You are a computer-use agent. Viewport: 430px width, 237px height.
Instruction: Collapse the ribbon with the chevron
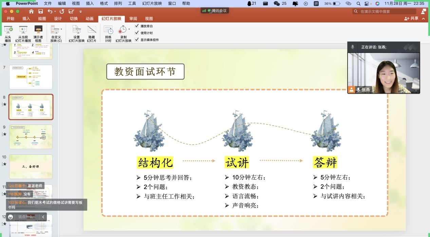(424, 19)
